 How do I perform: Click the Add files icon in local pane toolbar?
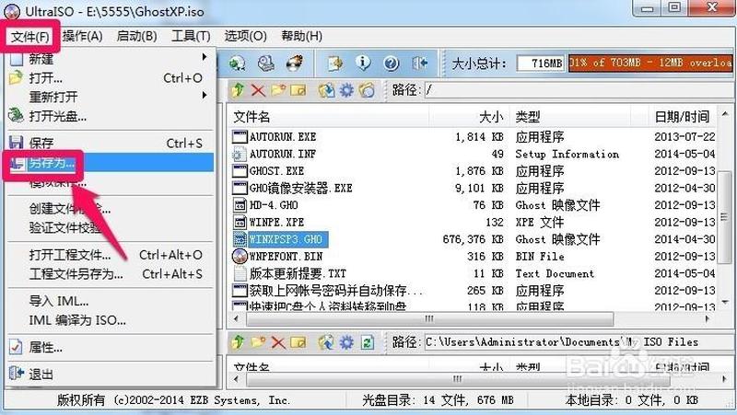326,342
